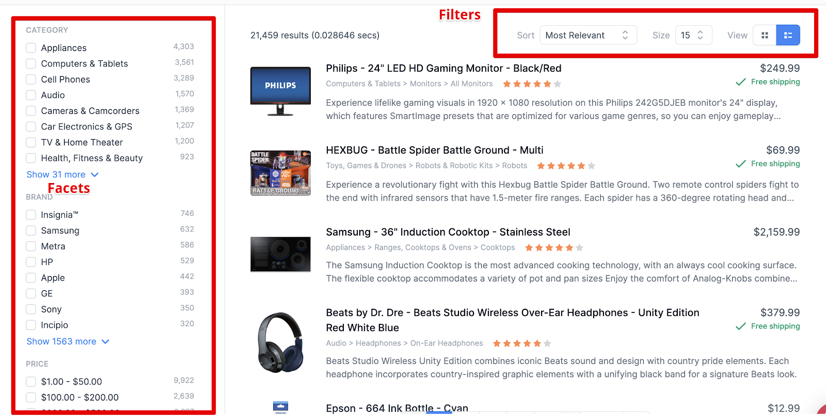This screenshot has width=826, height=416.
Task: Check the Cell Phones category filter
Action: click(x=31, y=79)
